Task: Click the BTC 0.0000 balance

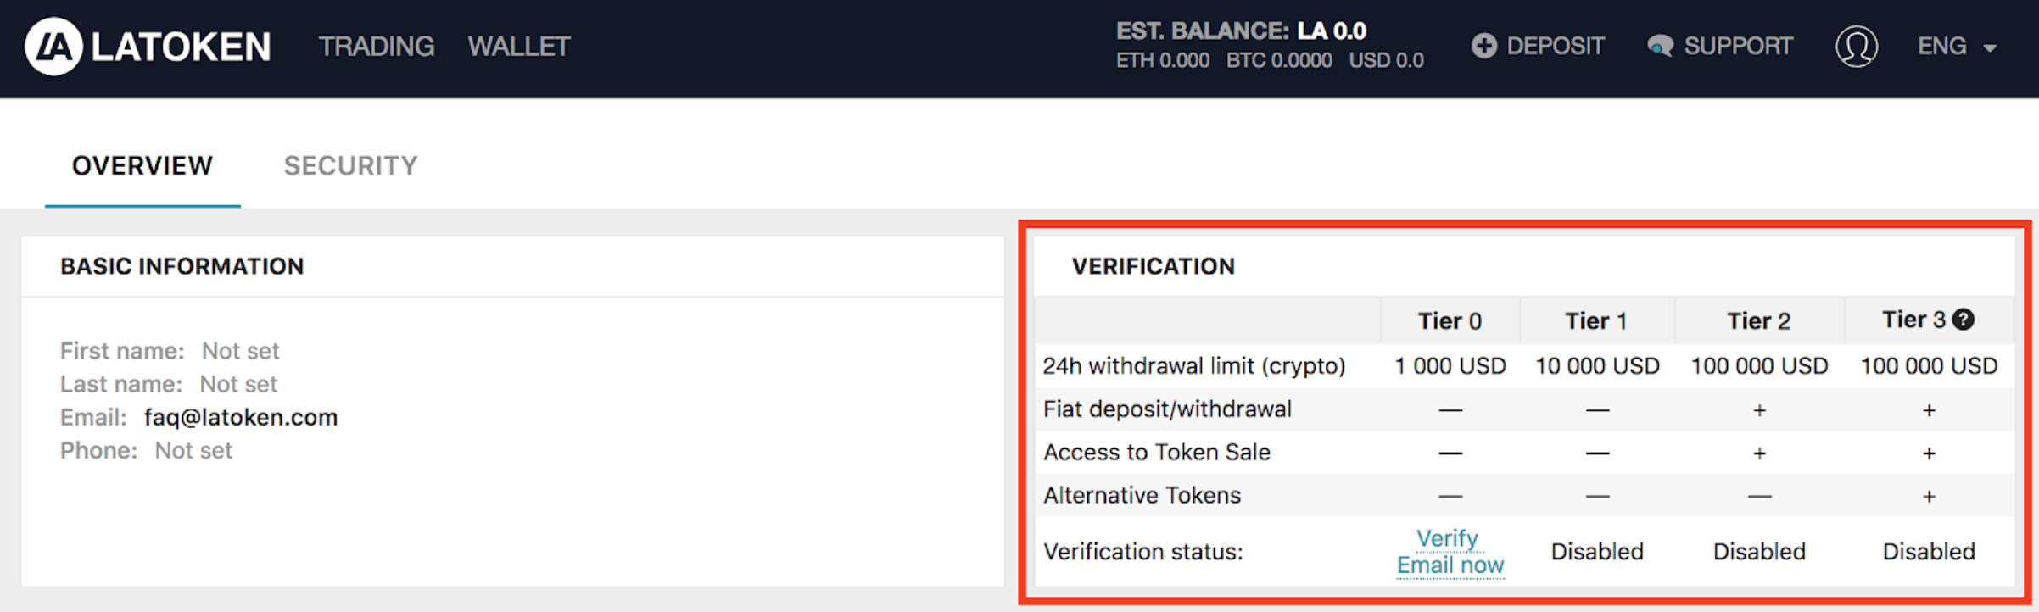Action: coord(1279,61)
